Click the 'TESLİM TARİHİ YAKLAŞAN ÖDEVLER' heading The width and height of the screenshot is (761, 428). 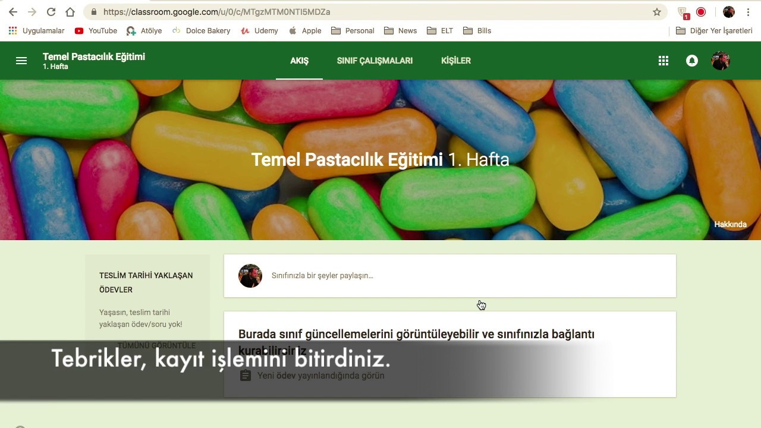146,283
